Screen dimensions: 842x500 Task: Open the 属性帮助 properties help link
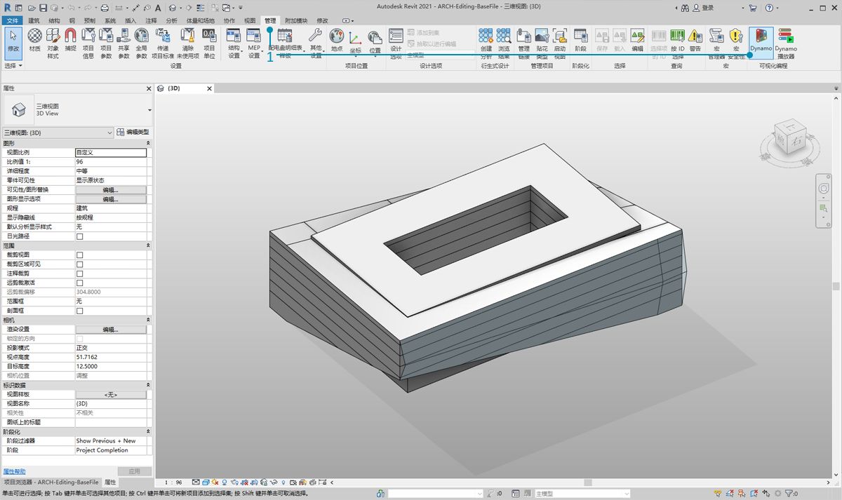[x=15, y=471]
